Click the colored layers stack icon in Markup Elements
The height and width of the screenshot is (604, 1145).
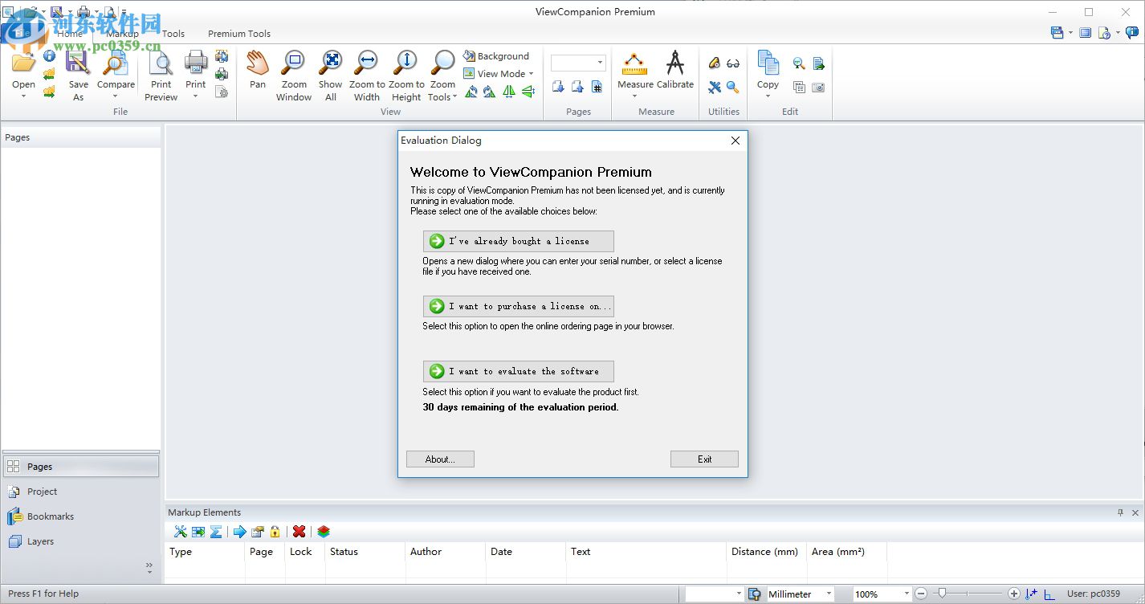324,532
